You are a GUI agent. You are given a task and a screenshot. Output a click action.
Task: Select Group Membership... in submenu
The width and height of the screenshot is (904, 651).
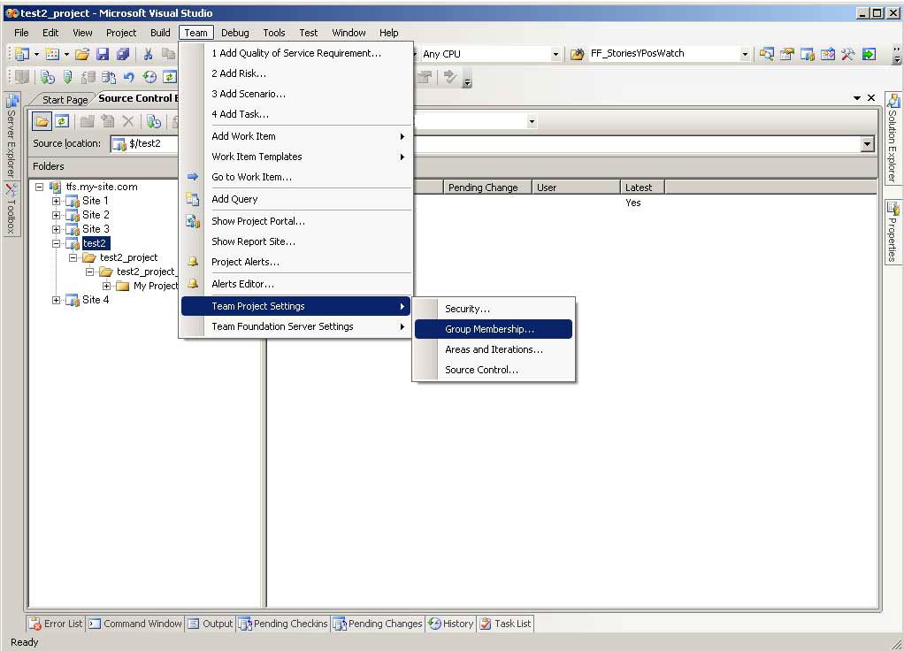[494, 329]
